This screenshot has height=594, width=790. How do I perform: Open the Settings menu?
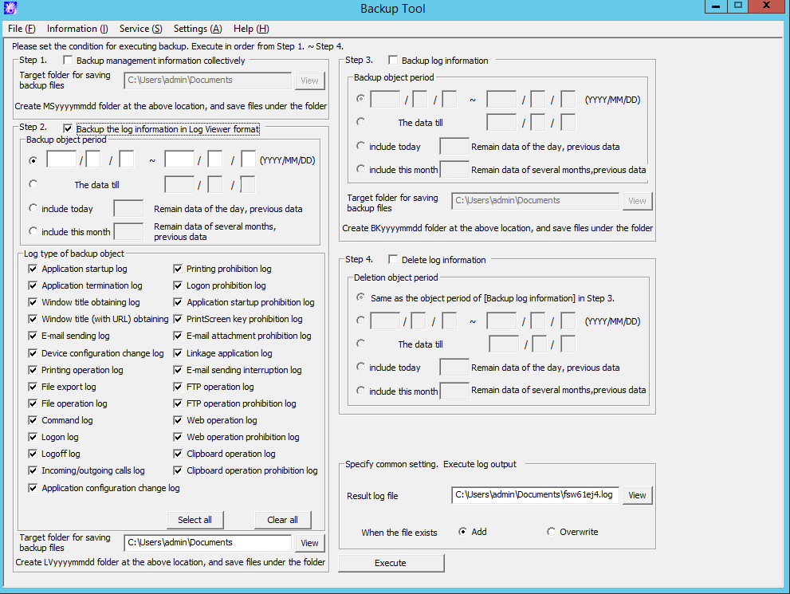[x=198, y=29]
